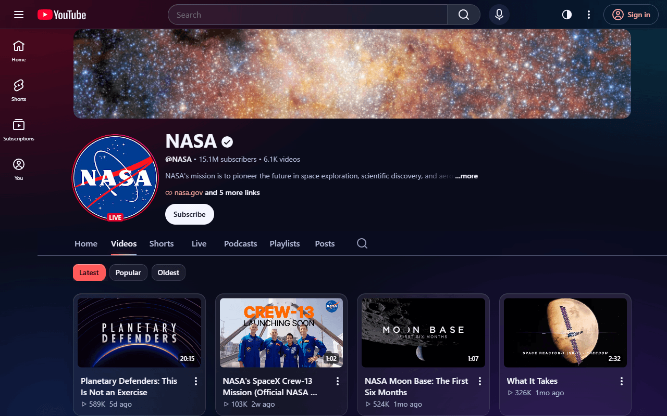667x416 pixels.
Task: Expand channel description with ...more
Action: tap(466, 176)
